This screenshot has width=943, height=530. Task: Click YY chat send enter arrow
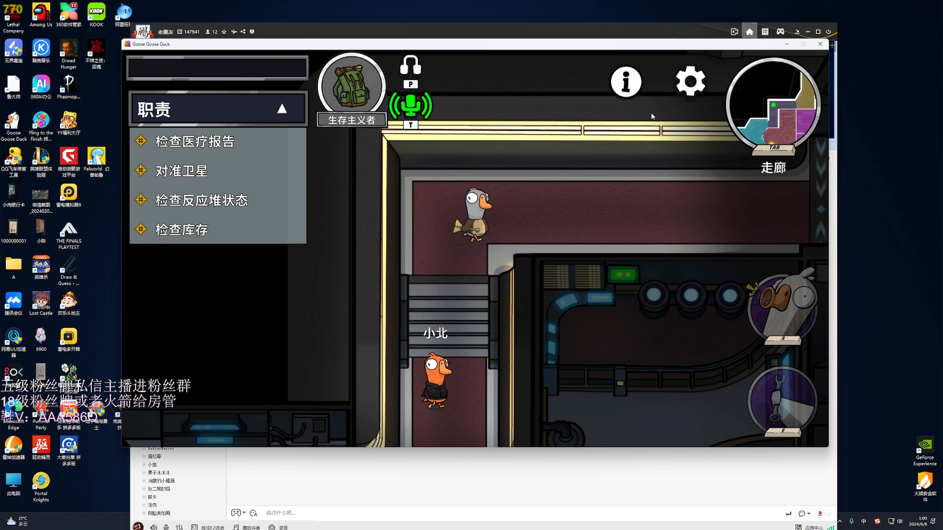click(788, 513)
